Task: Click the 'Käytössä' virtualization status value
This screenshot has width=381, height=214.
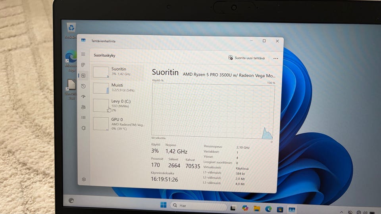Action: pos(242,168)
